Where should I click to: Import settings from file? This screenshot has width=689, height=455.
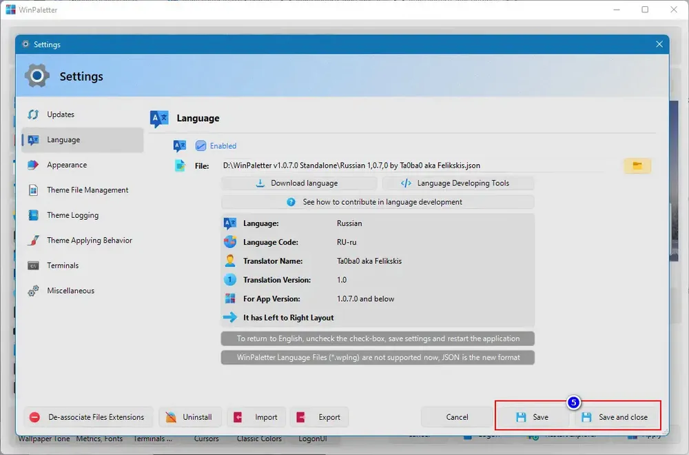(x=256, y=417)
